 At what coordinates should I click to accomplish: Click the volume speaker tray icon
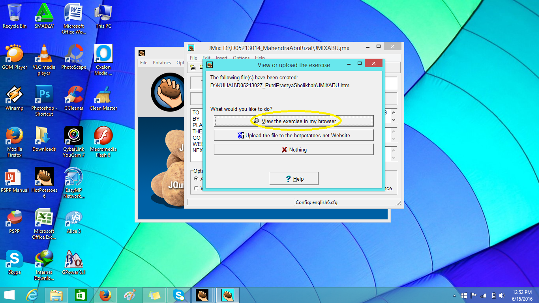click(502, 295)
